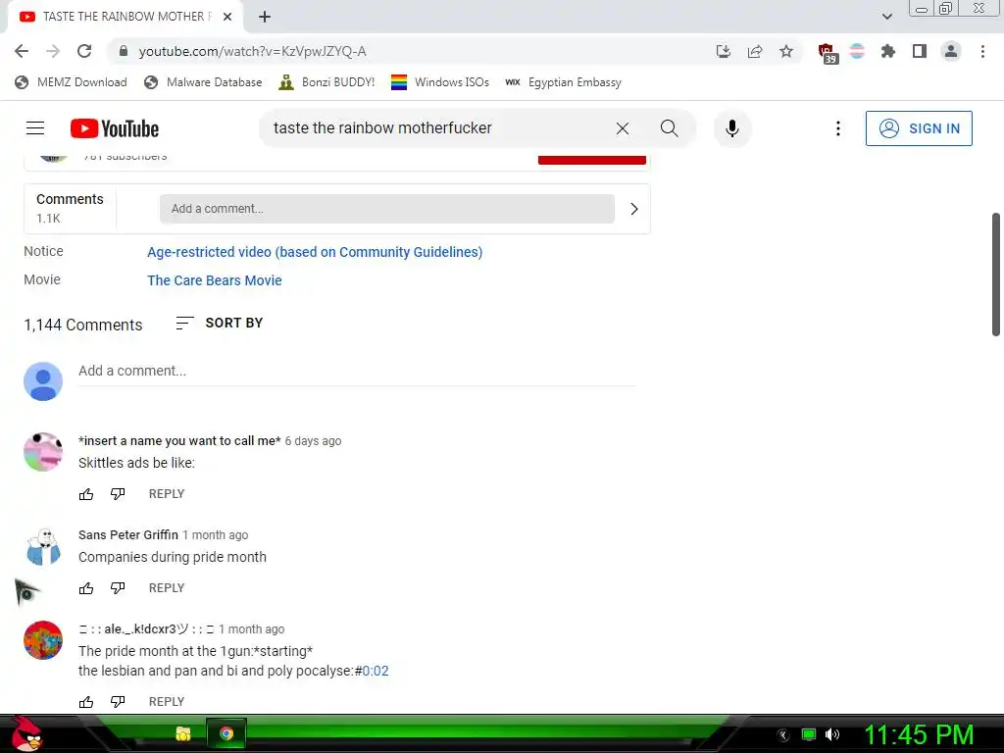Go back using browser back arrow
Screen dimensions: 1004x753
pos(22,51)
